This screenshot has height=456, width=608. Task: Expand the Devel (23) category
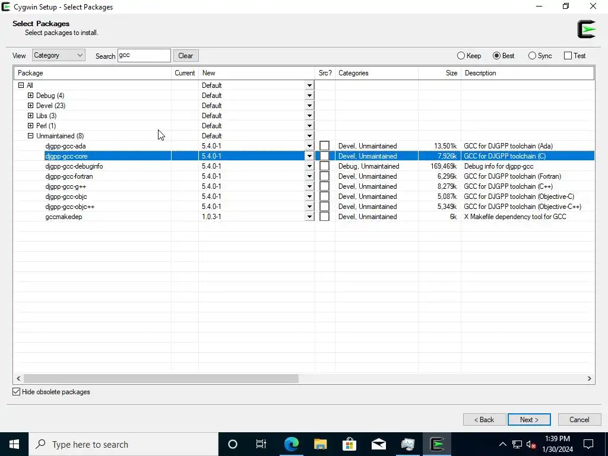[x=31, y=105]
